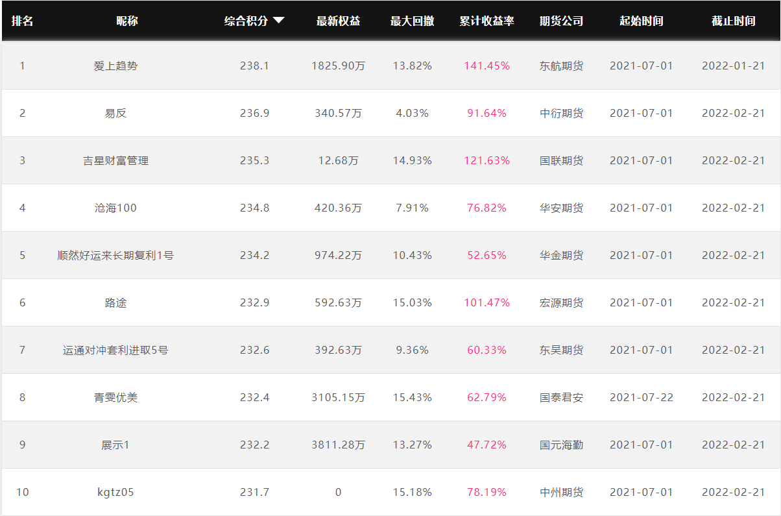Click the 2021-07-22 start date
781x516 pixels.
click(x=642, y=397)
